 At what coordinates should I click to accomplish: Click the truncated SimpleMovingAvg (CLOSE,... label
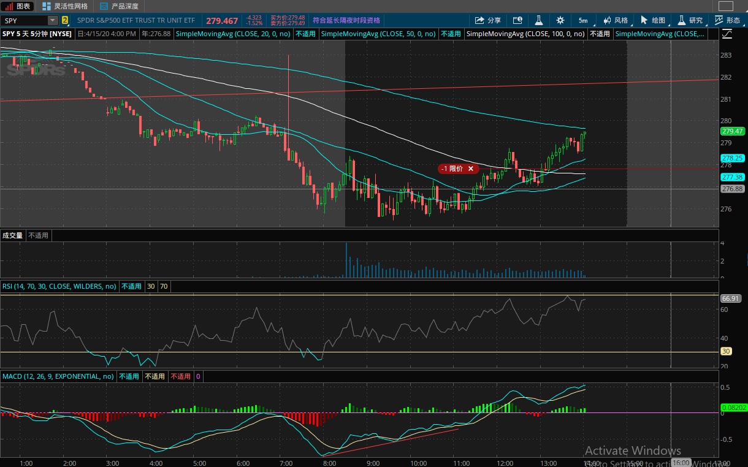coord(660,34)
